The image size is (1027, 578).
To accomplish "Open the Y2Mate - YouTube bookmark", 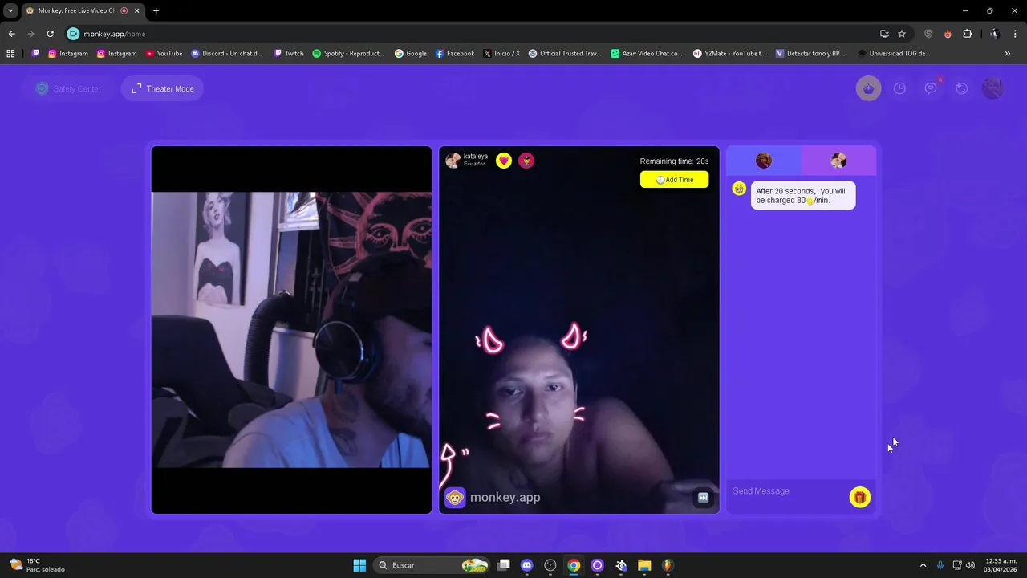I will pyautogui.click(x=729, y=54).
